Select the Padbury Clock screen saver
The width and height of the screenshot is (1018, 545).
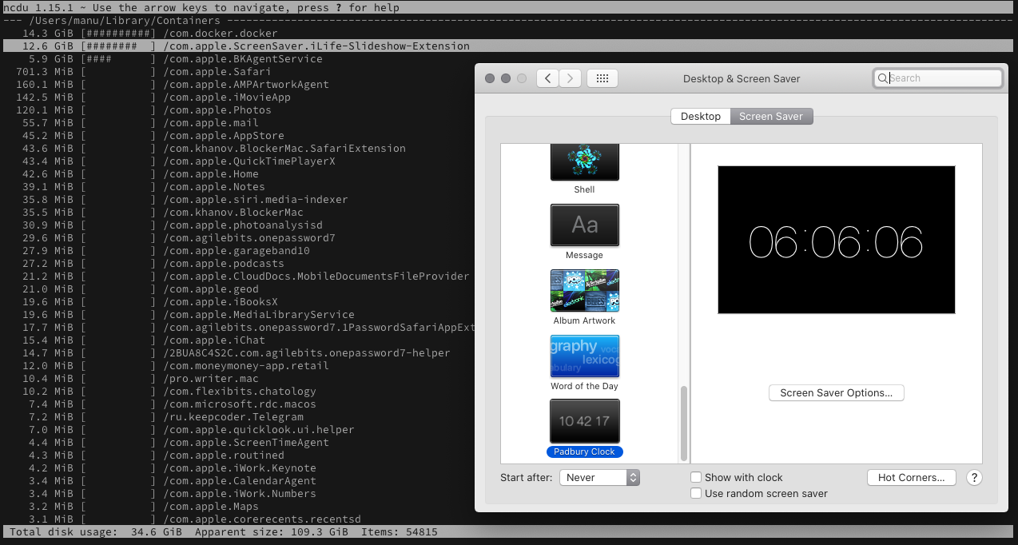584,421
